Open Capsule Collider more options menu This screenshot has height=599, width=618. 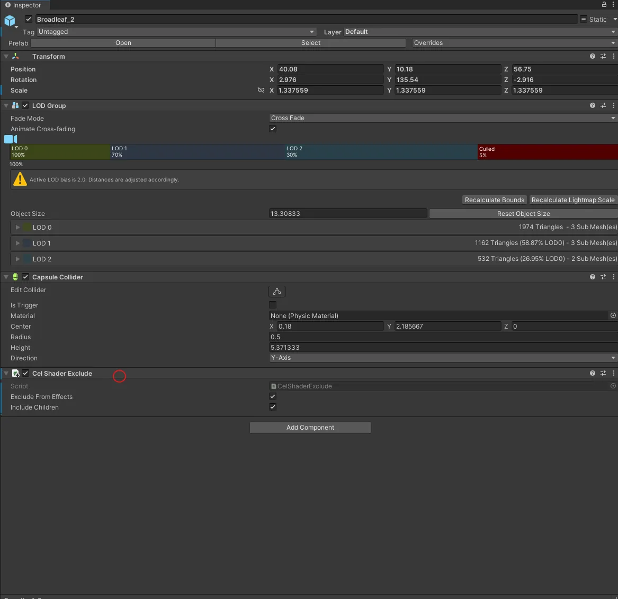tap(613, 277)
